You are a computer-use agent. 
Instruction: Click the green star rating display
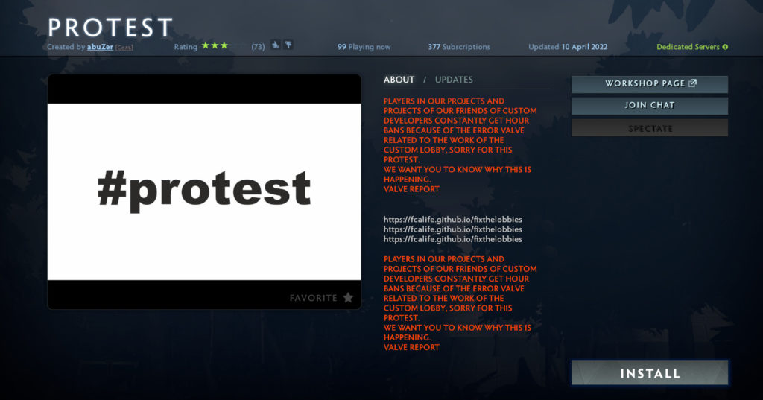click(x=215, y=46)
